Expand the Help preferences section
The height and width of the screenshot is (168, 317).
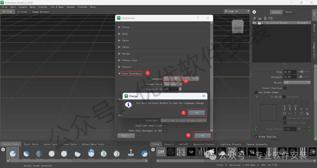(x=119, y=34)
